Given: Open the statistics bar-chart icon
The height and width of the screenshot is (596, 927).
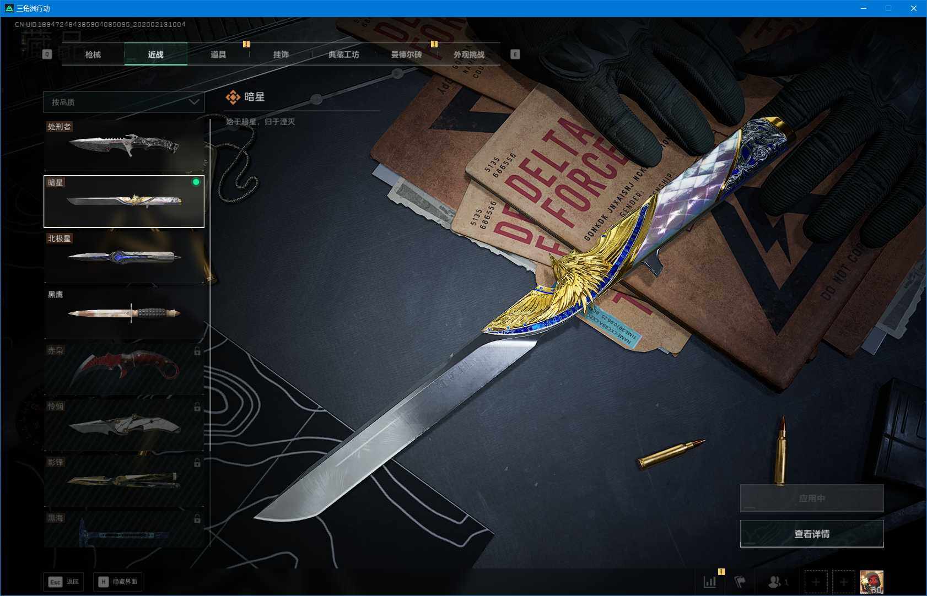Looking at the screenshot, I should click(710, 582).
